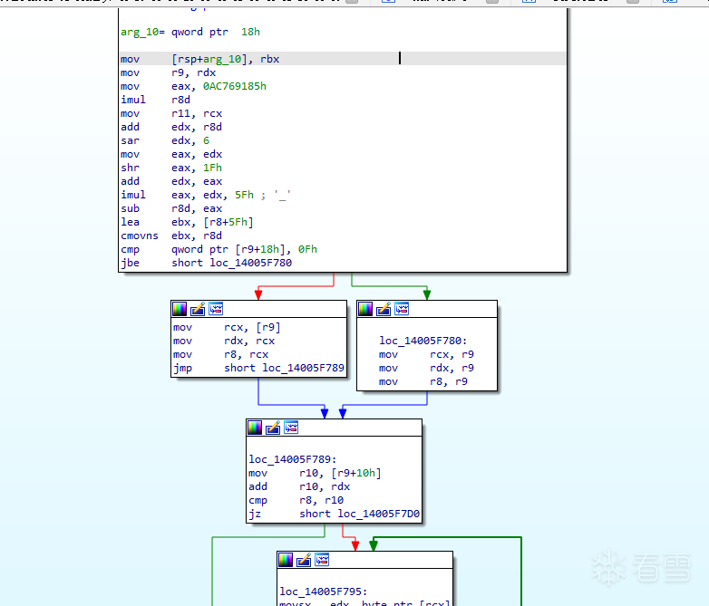Select the 'imul r8d' instruction
The image size is (709, 606).
pyautogui.click(x=156, y=100)
